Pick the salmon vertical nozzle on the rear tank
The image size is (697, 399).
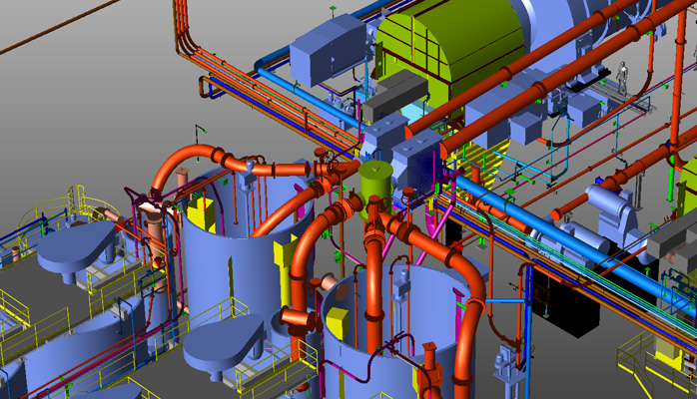[x=183, y=178]
